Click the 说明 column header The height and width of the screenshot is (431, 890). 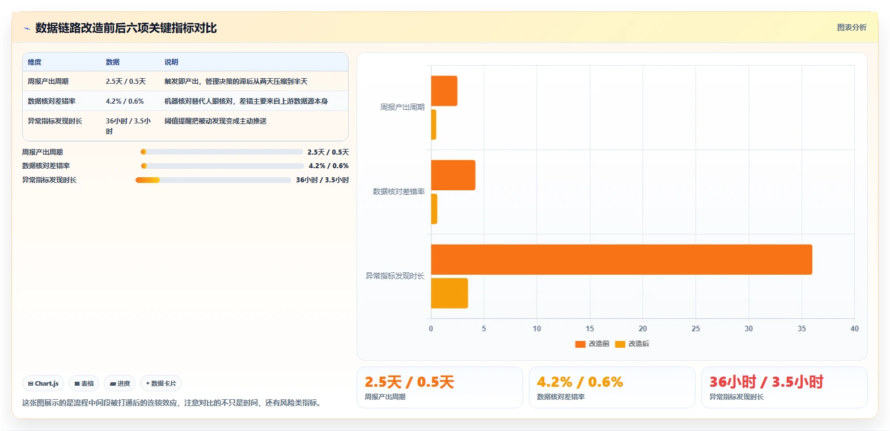point(171,62)
